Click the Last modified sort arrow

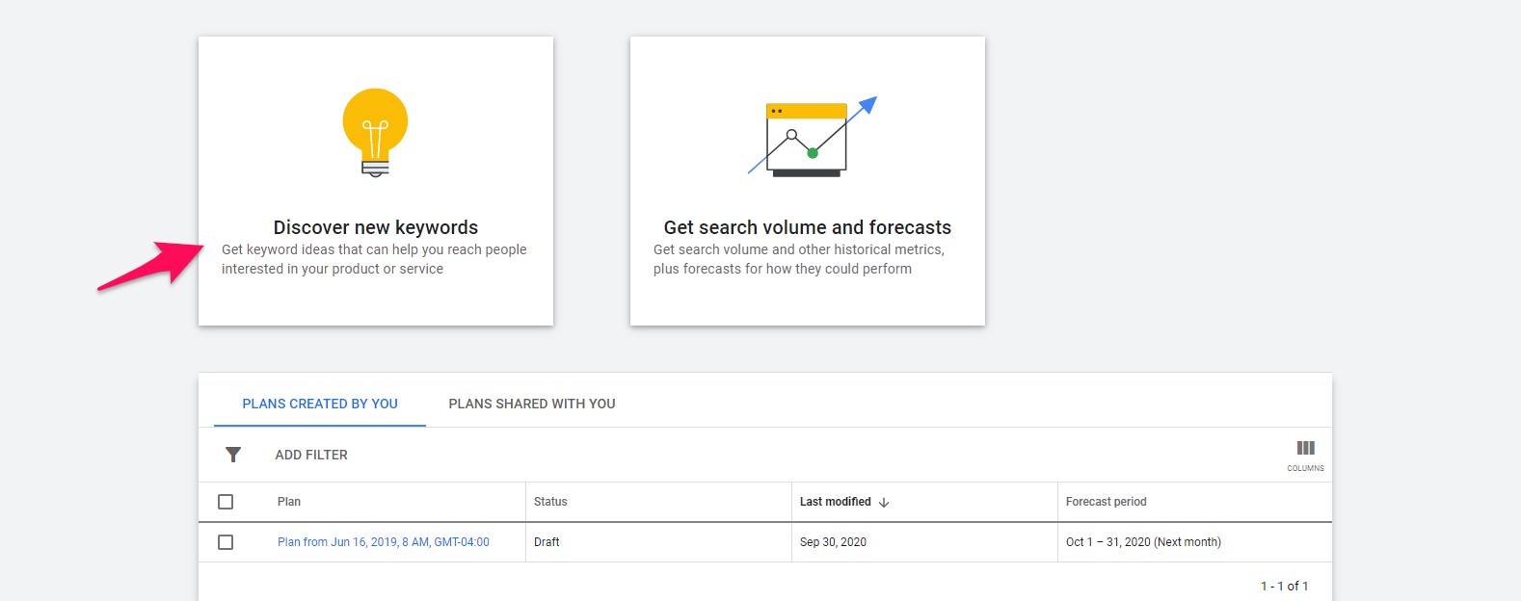884,503
